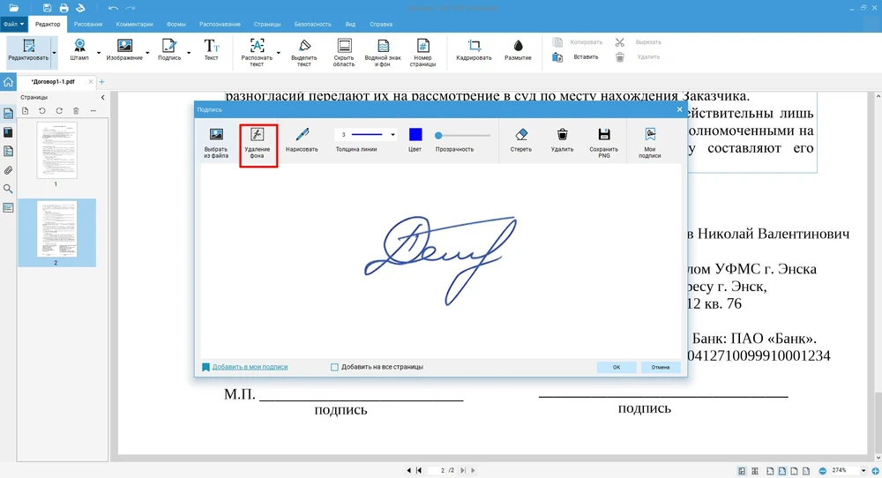Open the Безопасность ribbon tab

pyautogui.click(x=315, y=24)
